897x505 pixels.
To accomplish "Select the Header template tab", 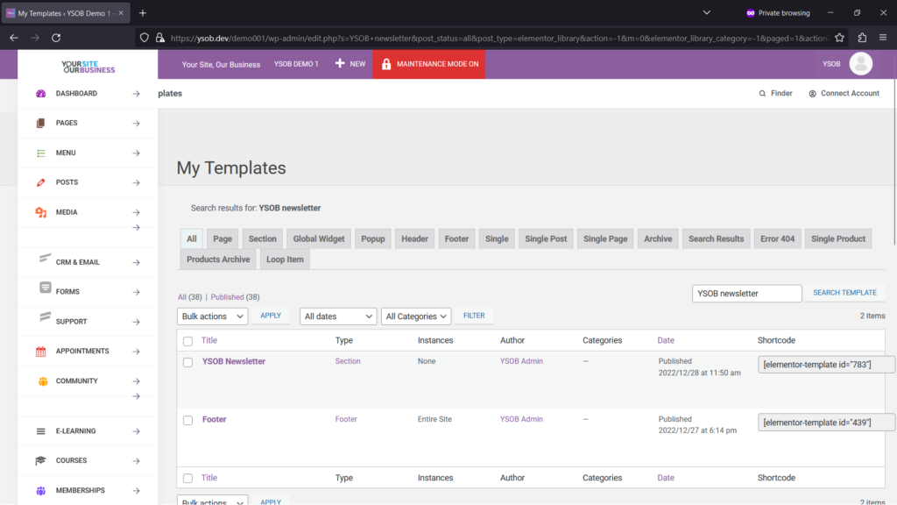I will (414, 238).
